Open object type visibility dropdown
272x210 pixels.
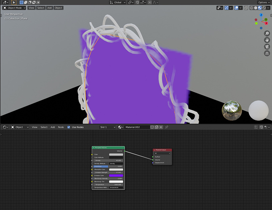pos(220,8)
